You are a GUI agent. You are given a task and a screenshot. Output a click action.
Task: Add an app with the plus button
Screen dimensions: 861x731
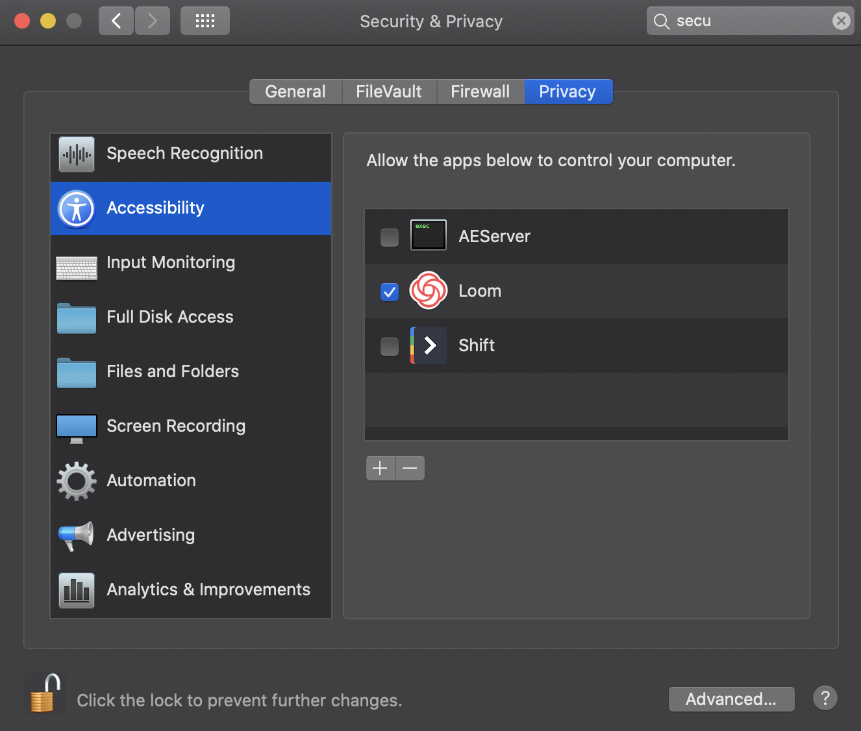click(381, 468)
